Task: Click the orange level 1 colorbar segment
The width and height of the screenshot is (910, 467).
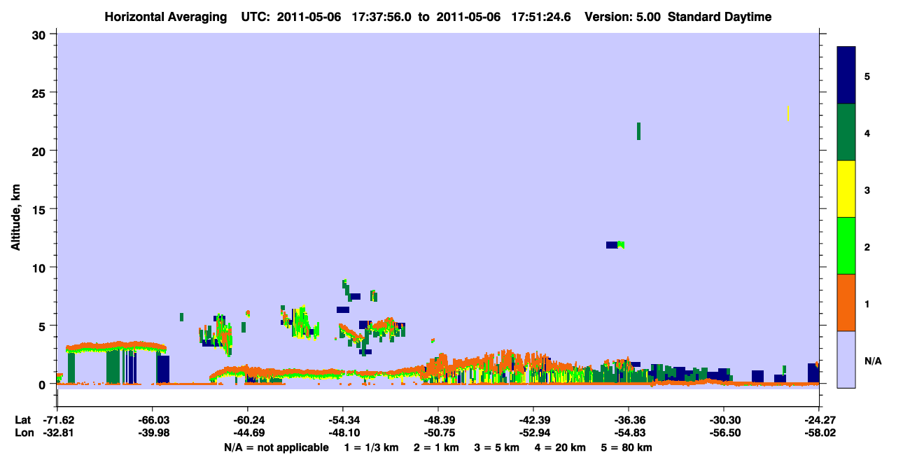Action: pyautogui.click(x=846, y=302)
